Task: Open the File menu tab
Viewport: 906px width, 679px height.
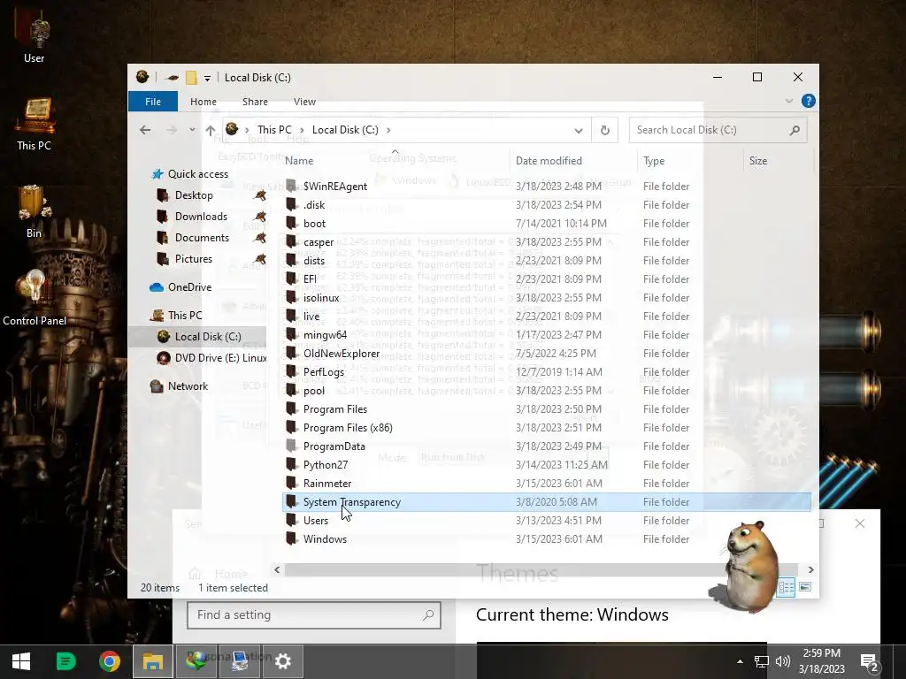Action: (153, 101)
